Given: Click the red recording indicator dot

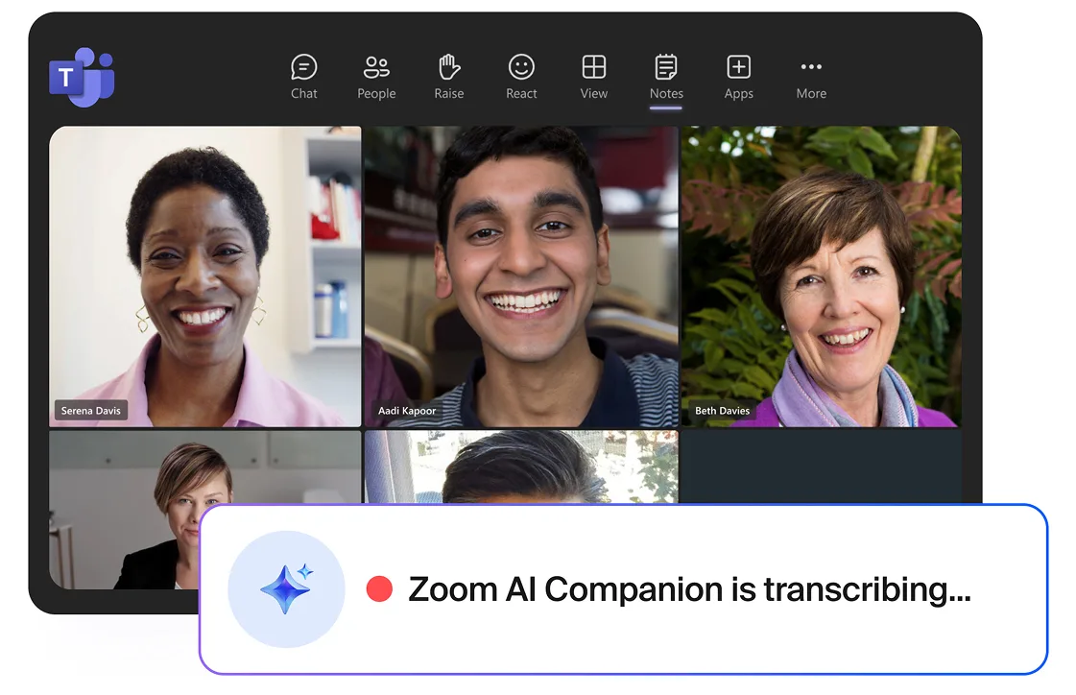Looking at the screenshot, I should point(379,588).
